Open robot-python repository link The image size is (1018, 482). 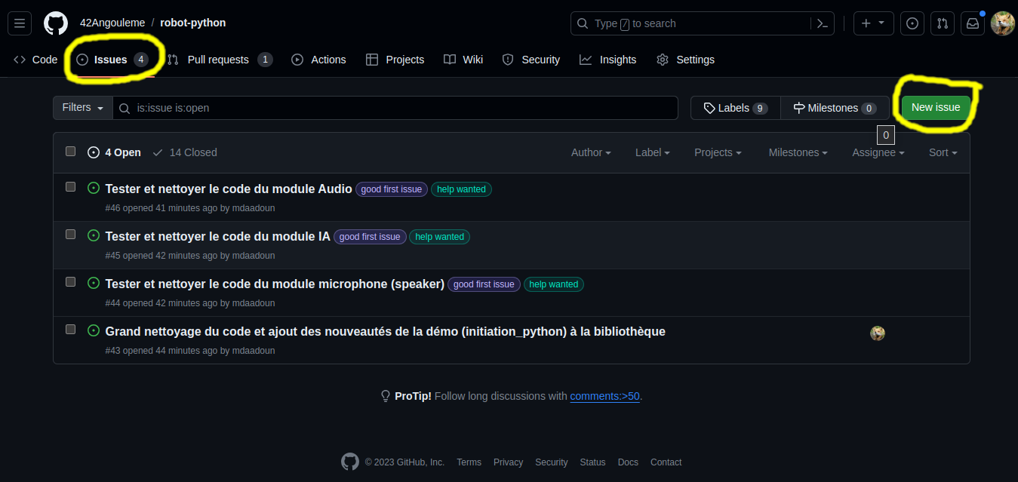[193, 23]
